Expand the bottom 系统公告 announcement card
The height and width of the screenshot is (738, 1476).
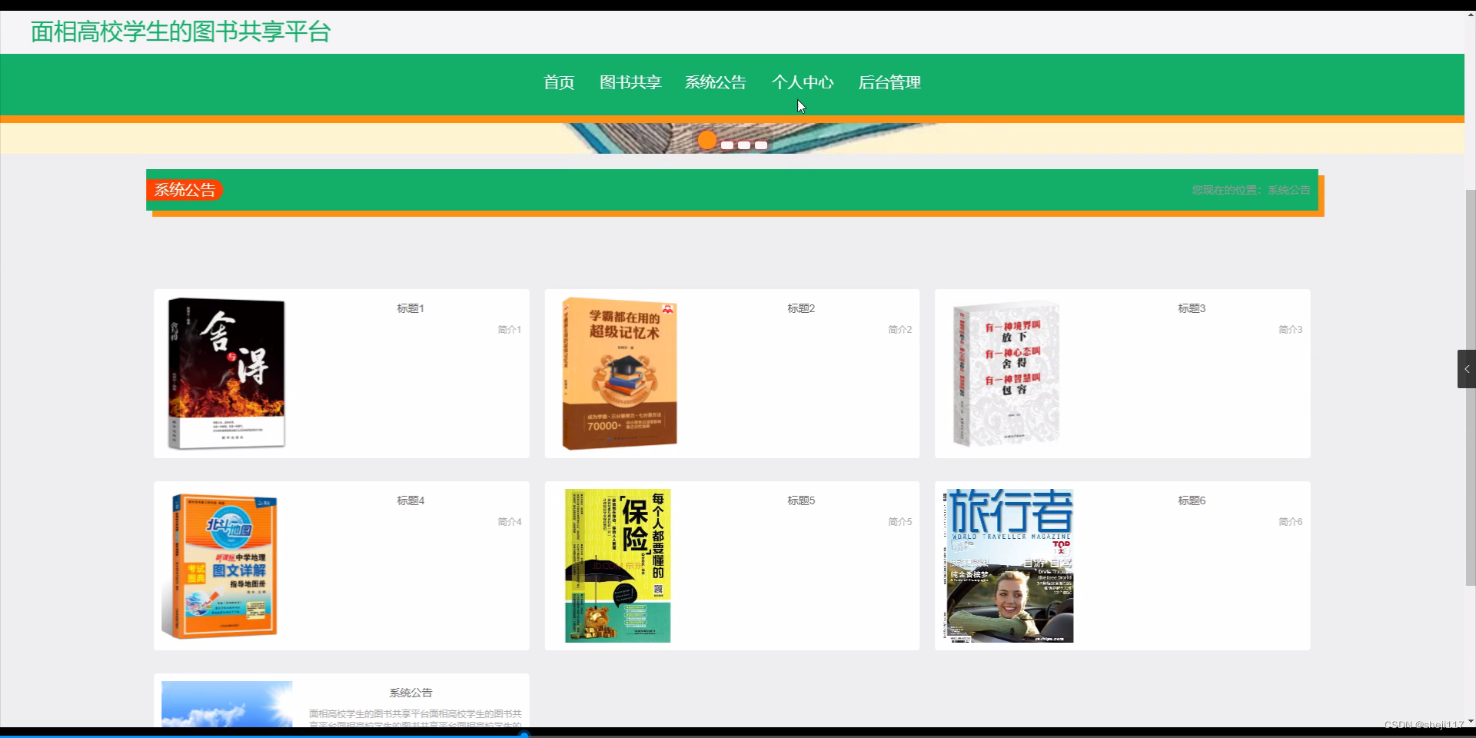pos(412,693)
